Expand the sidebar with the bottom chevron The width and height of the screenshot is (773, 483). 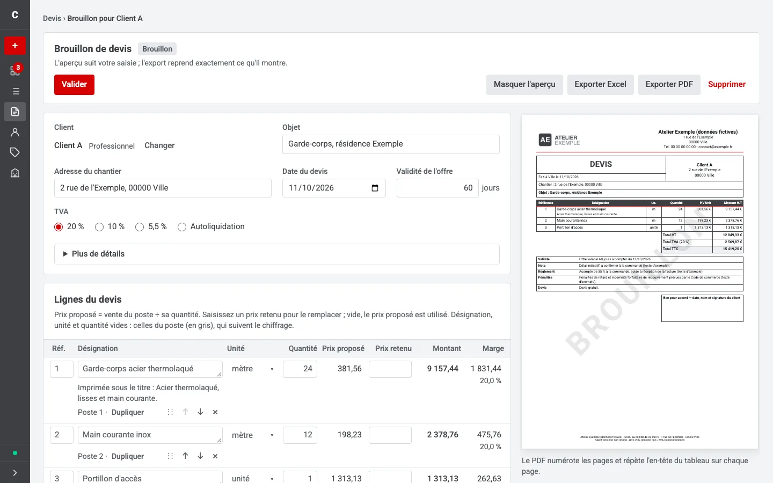(x=15, y=473)
